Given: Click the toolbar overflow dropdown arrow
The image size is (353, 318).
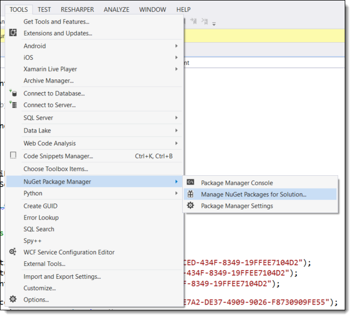Looking at the screenshot, I should coord(214,24).
